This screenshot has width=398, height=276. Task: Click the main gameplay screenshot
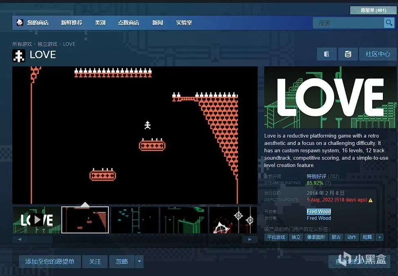tap(135, 135)
